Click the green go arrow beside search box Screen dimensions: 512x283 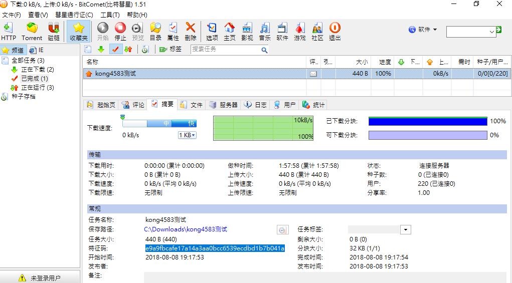(498, 30)
